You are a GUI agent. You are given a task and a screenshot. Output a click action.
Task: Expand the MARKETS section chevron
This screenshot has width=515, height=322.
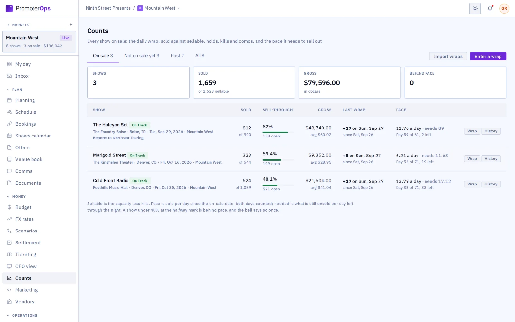[8, 25]
